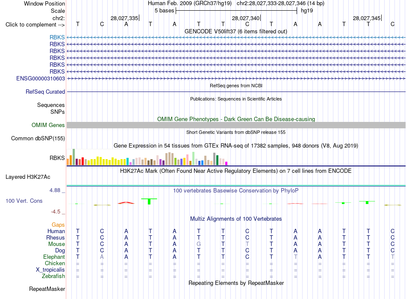Screen dimensions: 406x299
Task: Open the ENSG00000310603 gene track item
Action: coord(41,79)
